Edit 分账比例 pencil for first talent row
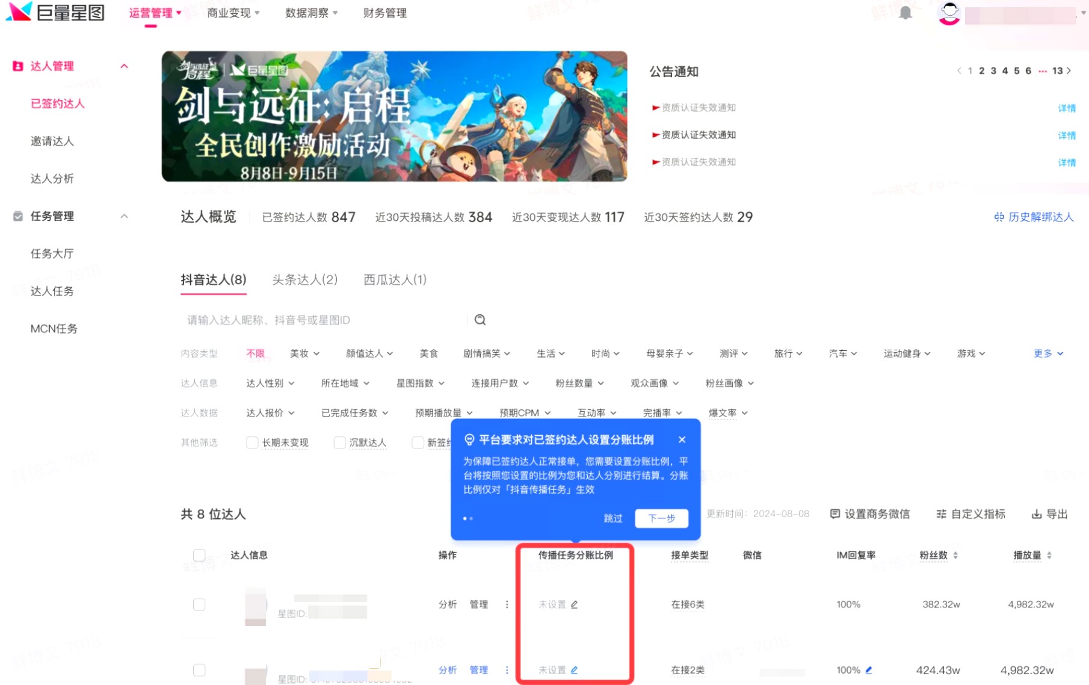The width and height of the screenshot is (1089, 685). coord(574,604)
